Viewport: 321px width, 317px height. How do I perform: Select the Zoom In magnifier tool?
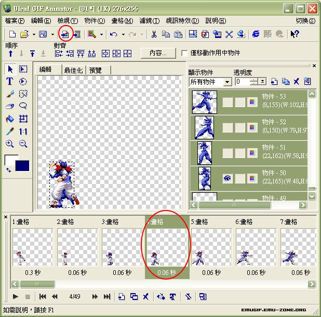(x=10, y=144)
